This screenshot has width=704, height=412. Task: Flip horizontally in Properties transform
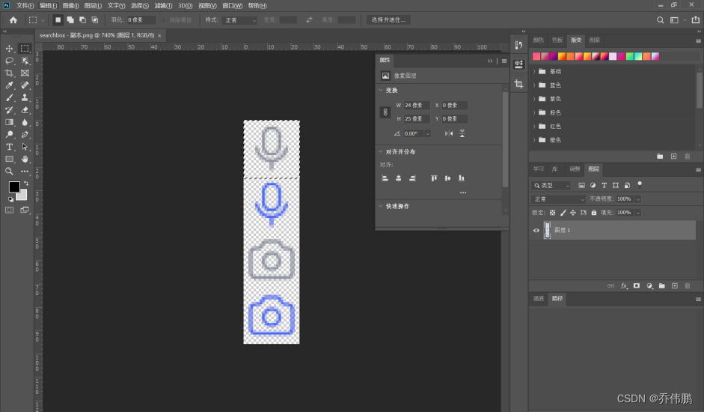coord(449,133)
